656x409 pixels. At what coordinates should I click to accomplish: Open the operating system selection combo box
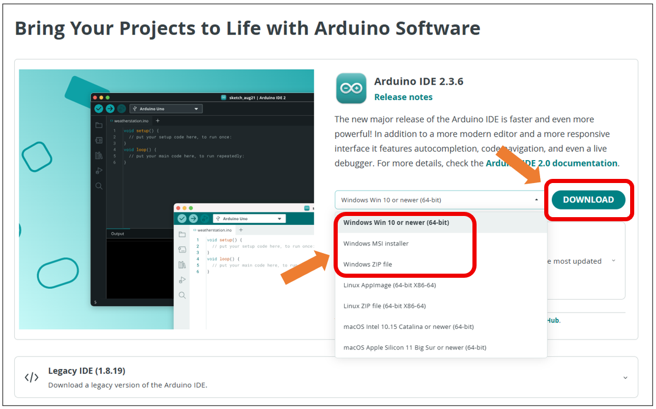point(439,200)
